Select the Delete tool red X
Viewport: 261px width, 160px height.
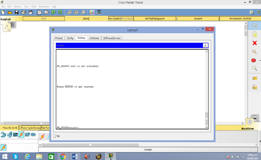tap(255, 43)
